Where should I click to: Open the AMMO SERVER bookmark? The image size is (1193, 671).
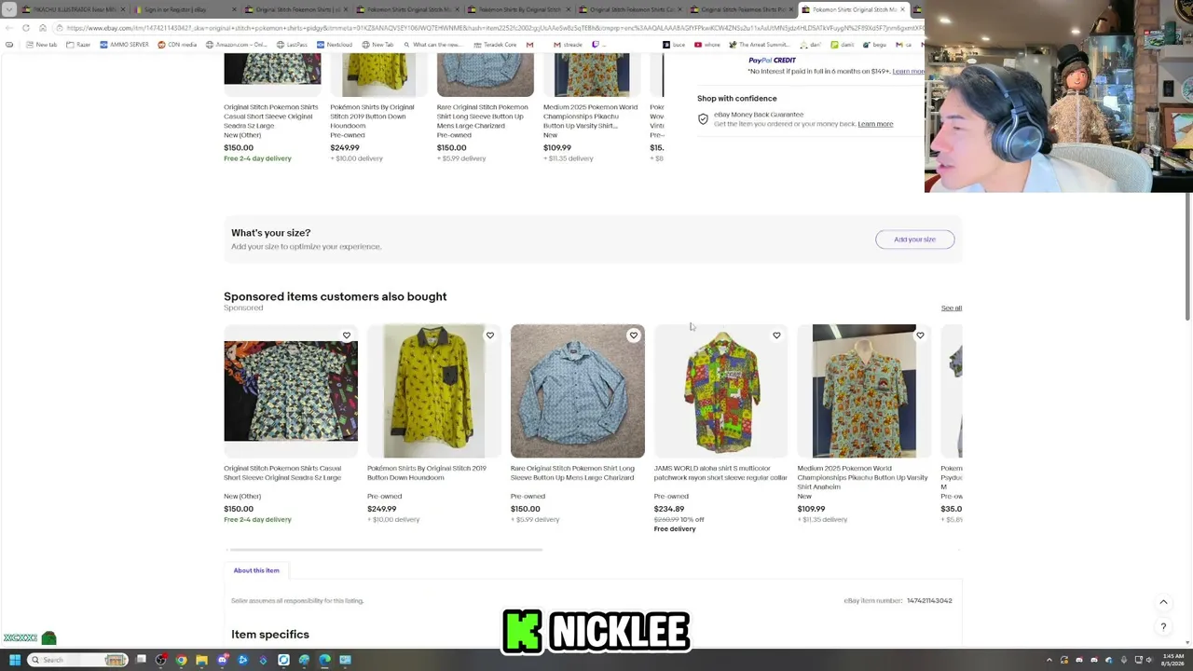coord(124,45)
